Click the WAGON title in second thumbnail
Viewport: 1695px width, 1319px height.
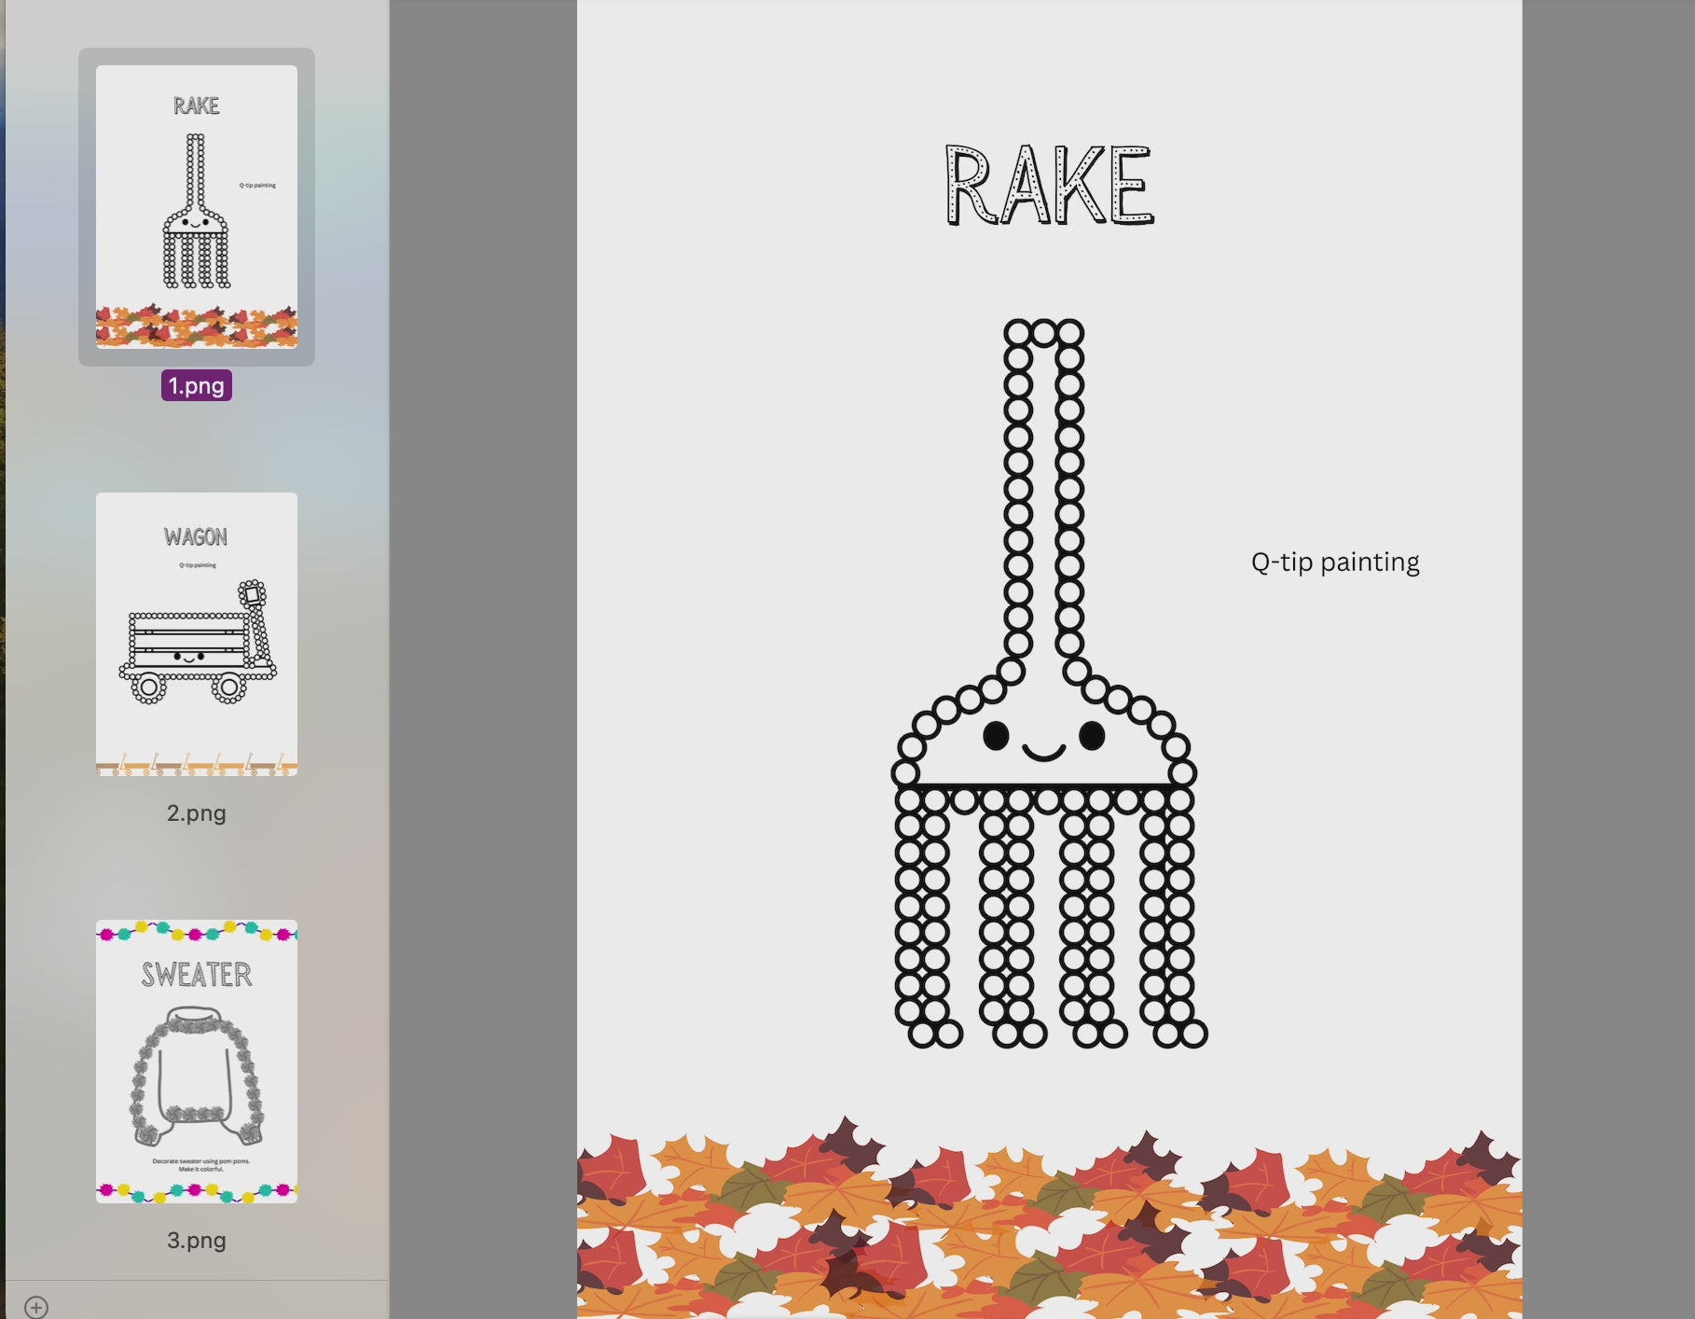(196, 536)
